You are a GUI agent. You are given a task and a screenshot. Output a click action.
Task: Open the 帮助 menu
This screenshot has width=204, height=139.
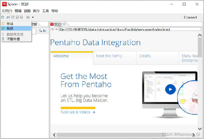pyautogui.click(x=55, y=11)
